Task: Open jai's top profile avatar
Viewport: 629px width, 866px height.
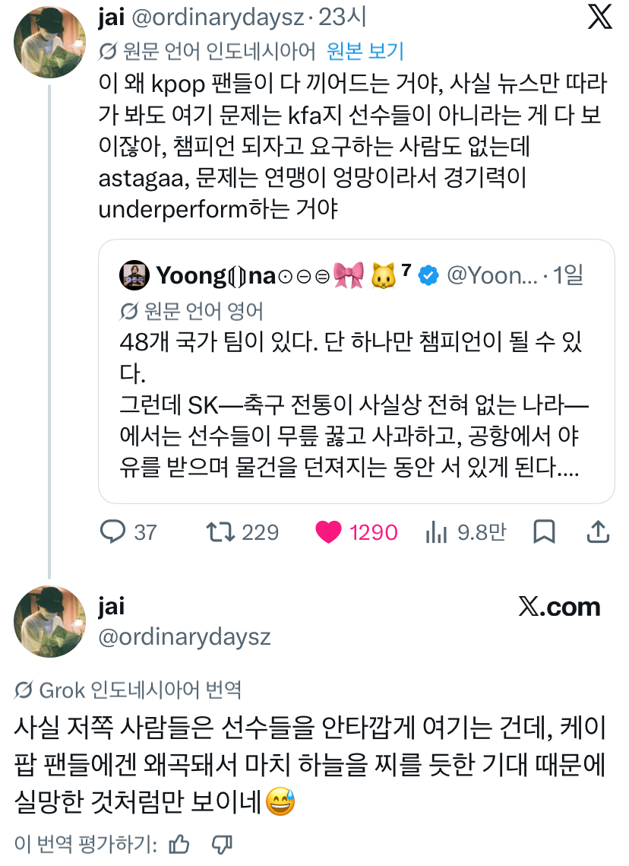Action: click(x=49, y=42)
